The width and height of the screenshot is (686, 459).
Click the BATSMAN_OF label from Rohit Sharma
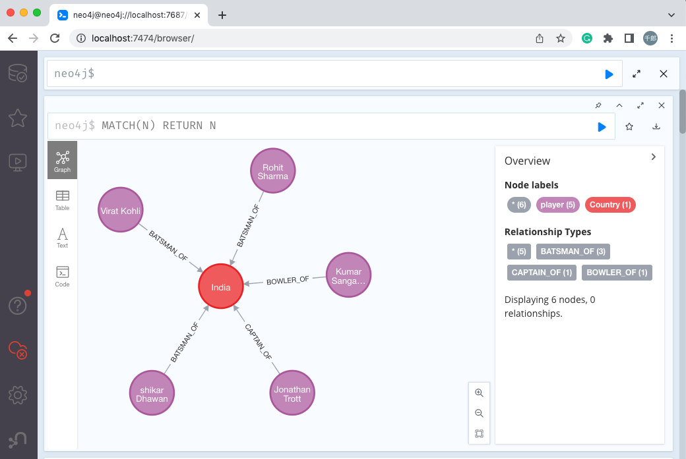click(248, 227)
